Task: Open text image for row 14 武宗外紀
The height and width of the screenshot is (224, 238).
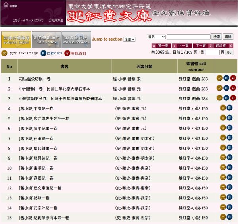Action: [223, 207]
